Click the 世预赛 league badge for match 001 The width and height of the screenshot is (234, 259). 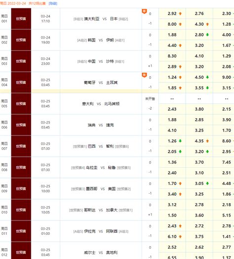point(21,19)
